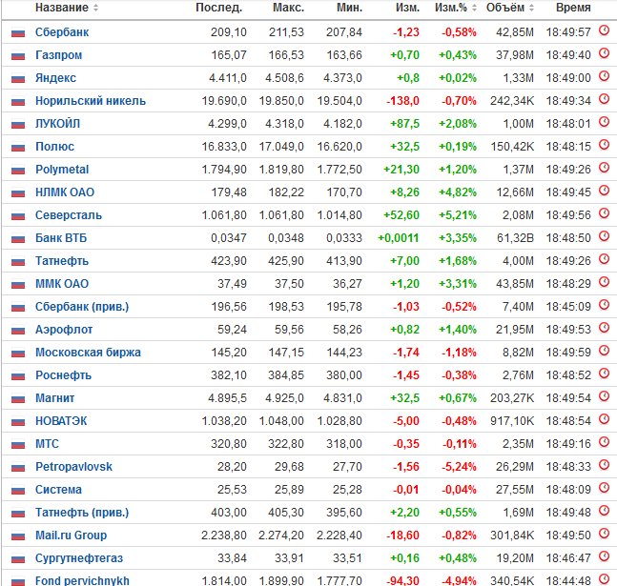Image resolution: width=617 pixels, height=586 pixels.
Task: Click the Russian flag beside МТС
Action: 18,444
